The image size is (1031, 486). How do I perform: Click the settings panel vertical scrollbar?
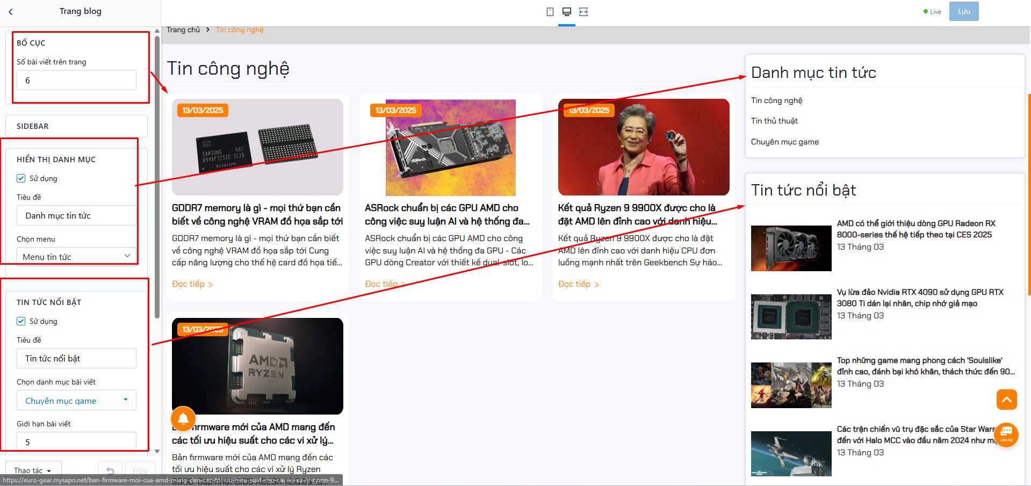point(157,177)
